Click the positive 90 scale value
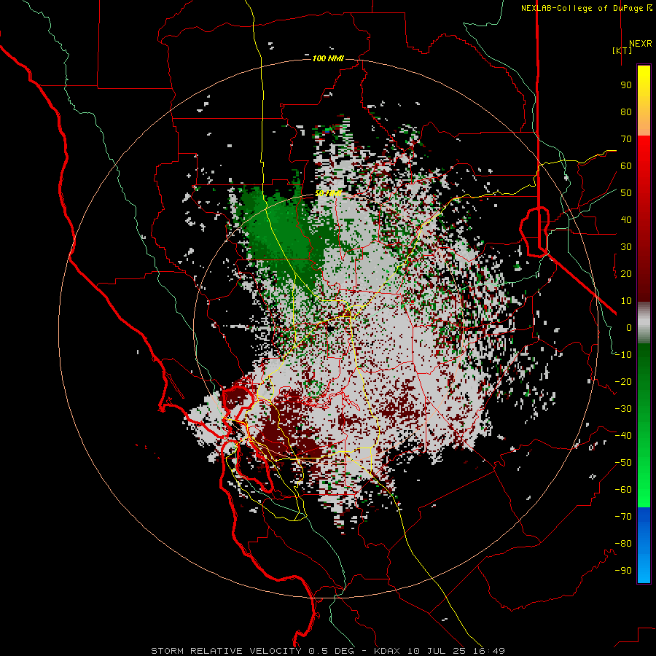Viewport: 656px width, 656px height. tap(626, 85)
